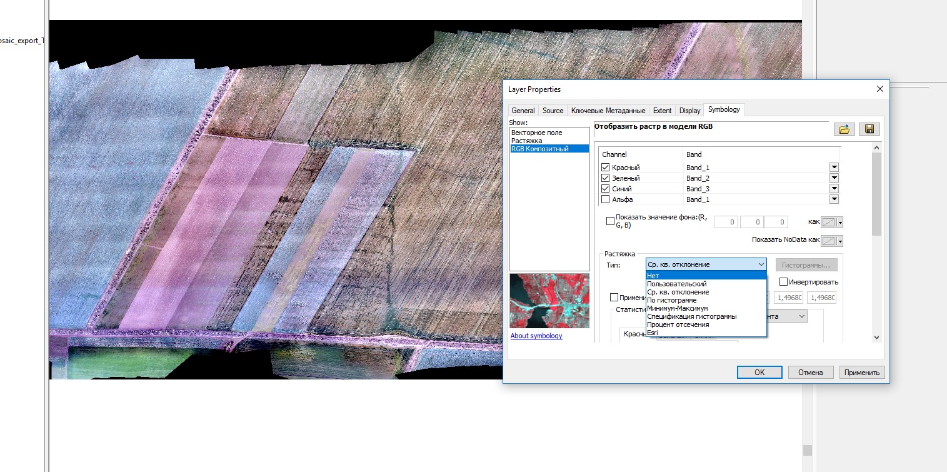Click the background G value field
The width and height of the screenshot is (947, 472).
(751, 222)
